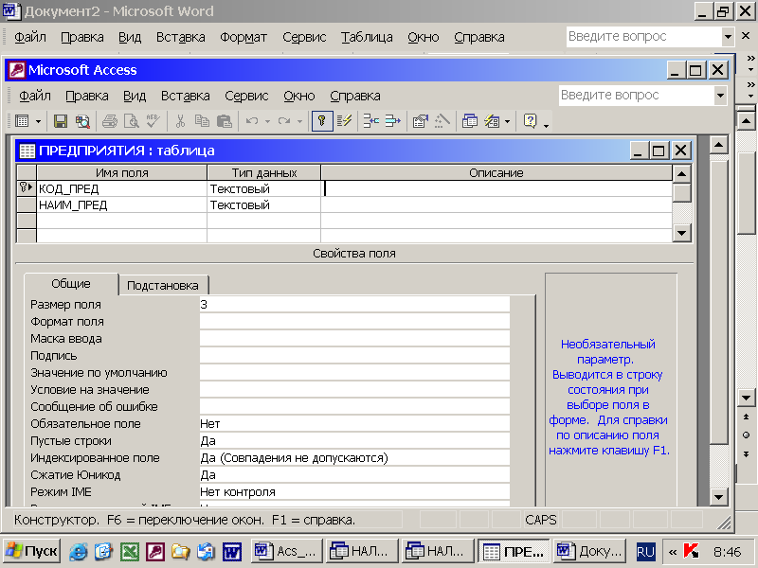
Task: Click the New Object icon
Action: pyautogui.click(x=492, y=121)
